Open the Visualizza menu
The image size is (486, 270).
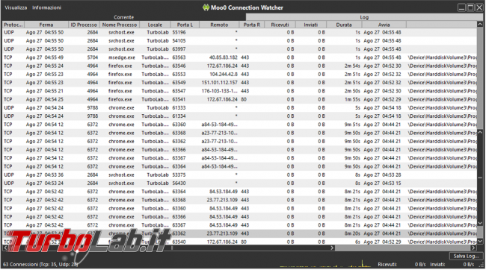tap(16, 7)
